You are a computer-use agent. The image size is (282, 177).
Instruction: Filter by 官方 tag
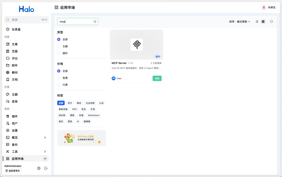(x=70, y=103)
